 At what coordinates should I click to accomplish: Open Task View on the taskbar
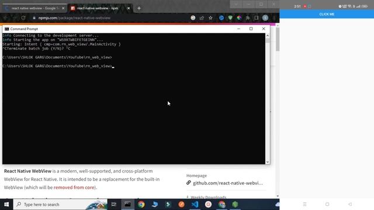tap(114, 204)
